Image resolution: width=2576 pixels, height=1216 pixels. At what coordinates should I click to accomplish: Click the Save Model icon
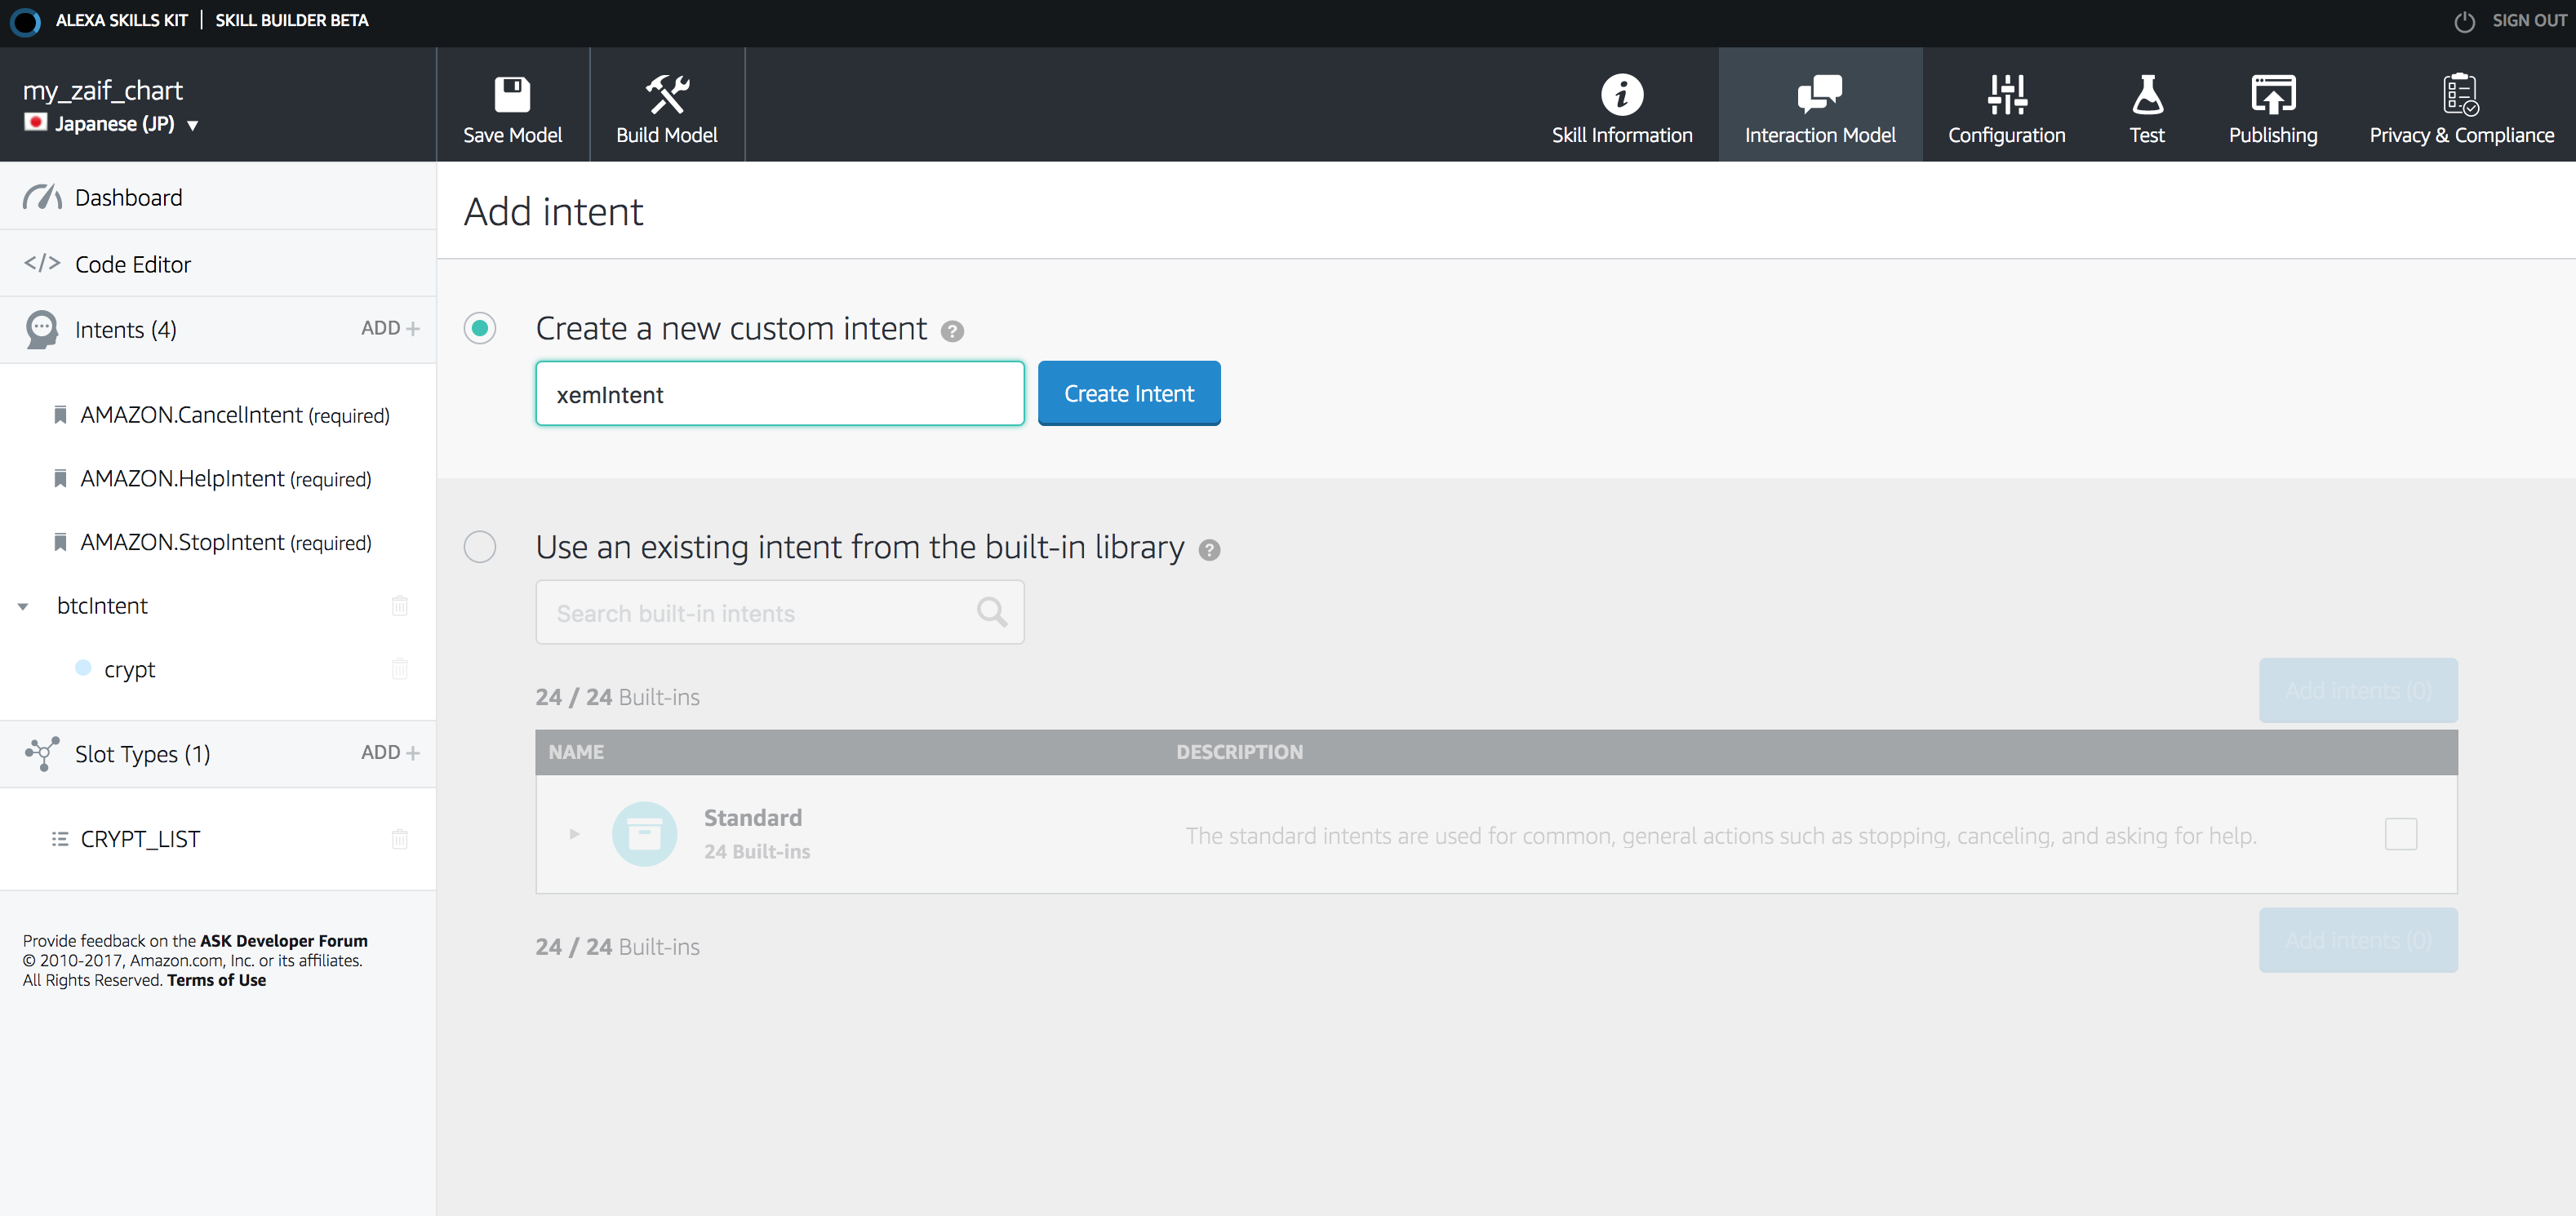coord(513,104)
